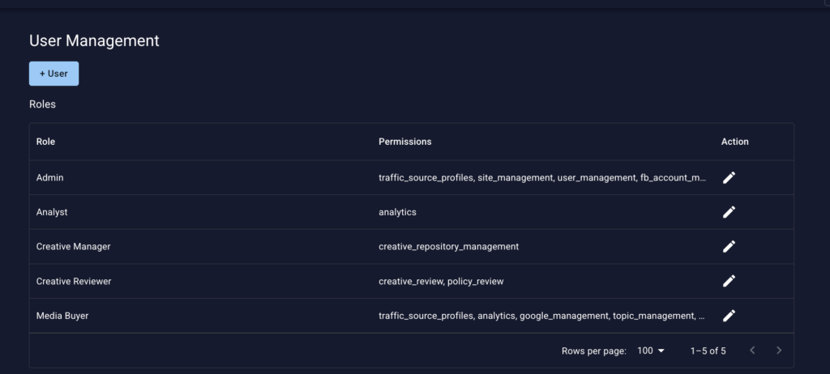The image size is (830, 374).
Task: Click Admin's truncated permissions list
Action: click(542, 178)
